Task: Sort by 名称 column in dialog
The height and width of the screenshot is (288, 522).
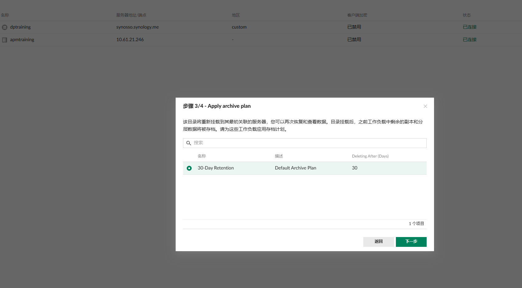Action: pyautogui.click(x=202, y=156)
